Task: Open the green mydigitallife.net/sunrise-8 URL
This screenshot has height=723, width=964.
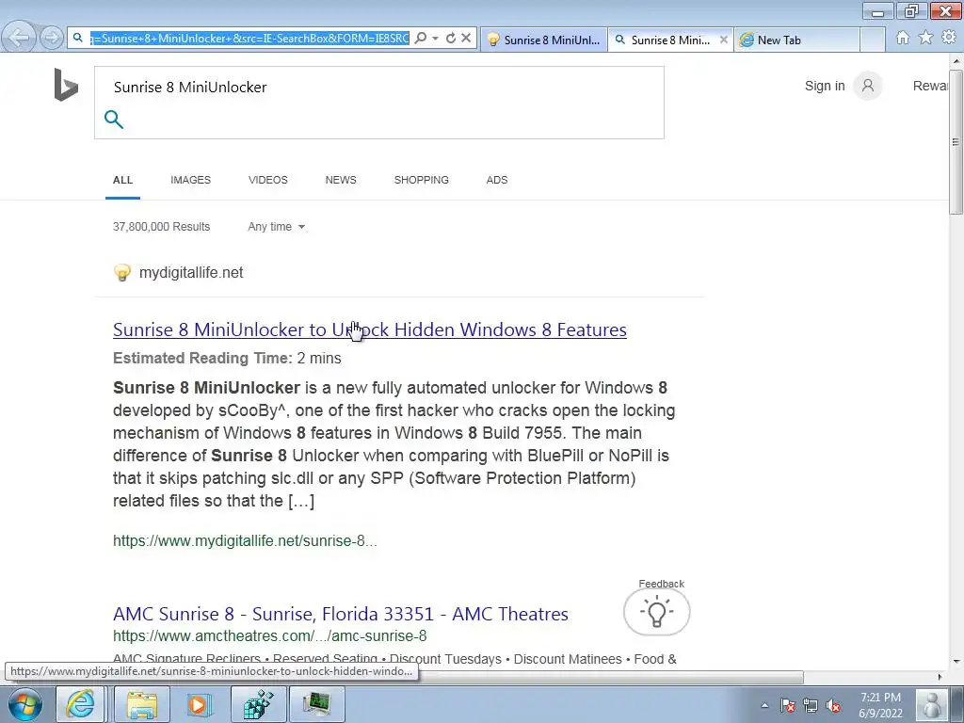Action: [x=245, y=541]
